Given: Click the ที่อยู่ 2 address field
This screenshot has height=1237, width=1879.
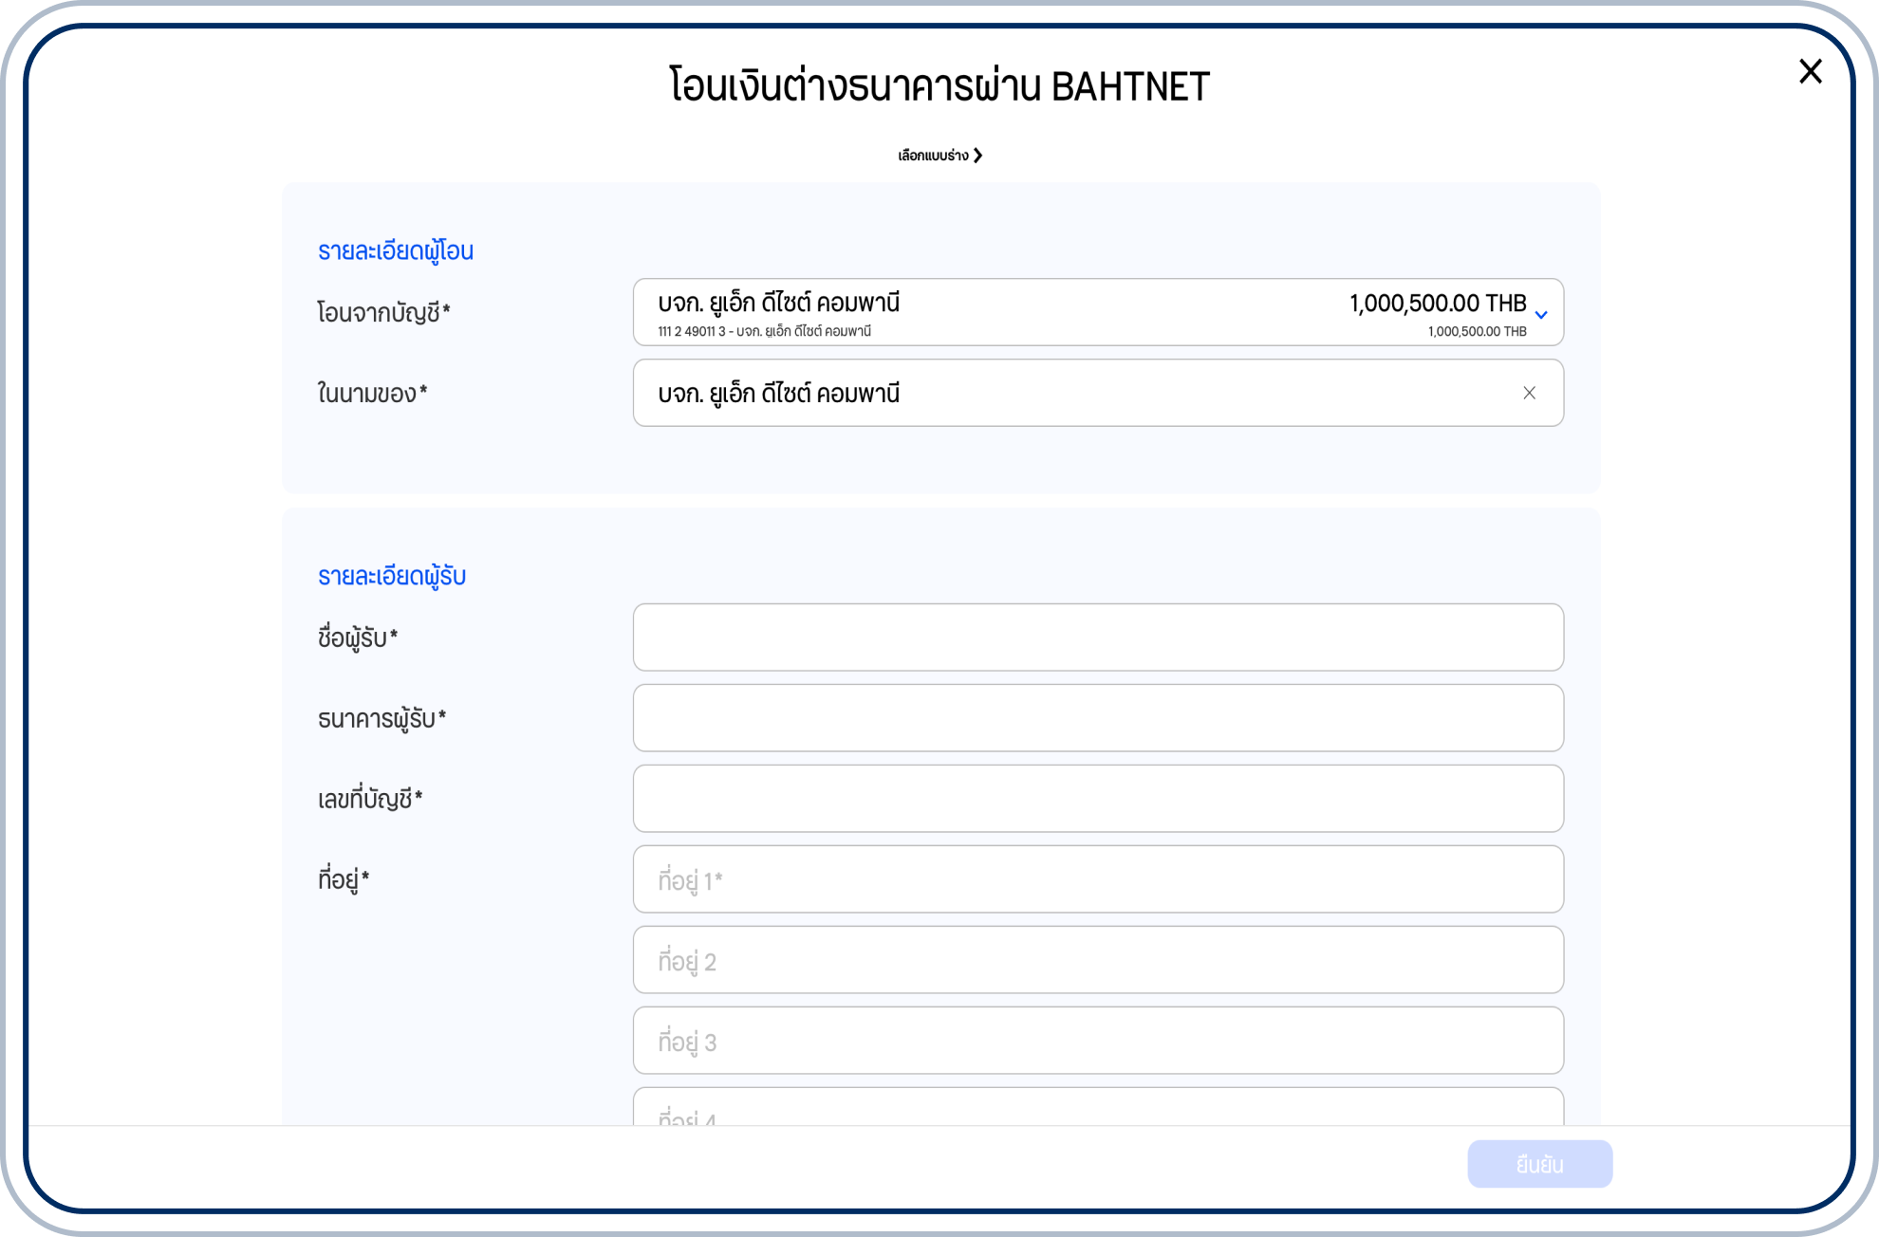Looking at the screenshot, I should point(1097,960).
